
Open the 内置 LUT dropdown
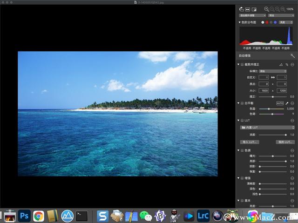[x=267, y=128]
